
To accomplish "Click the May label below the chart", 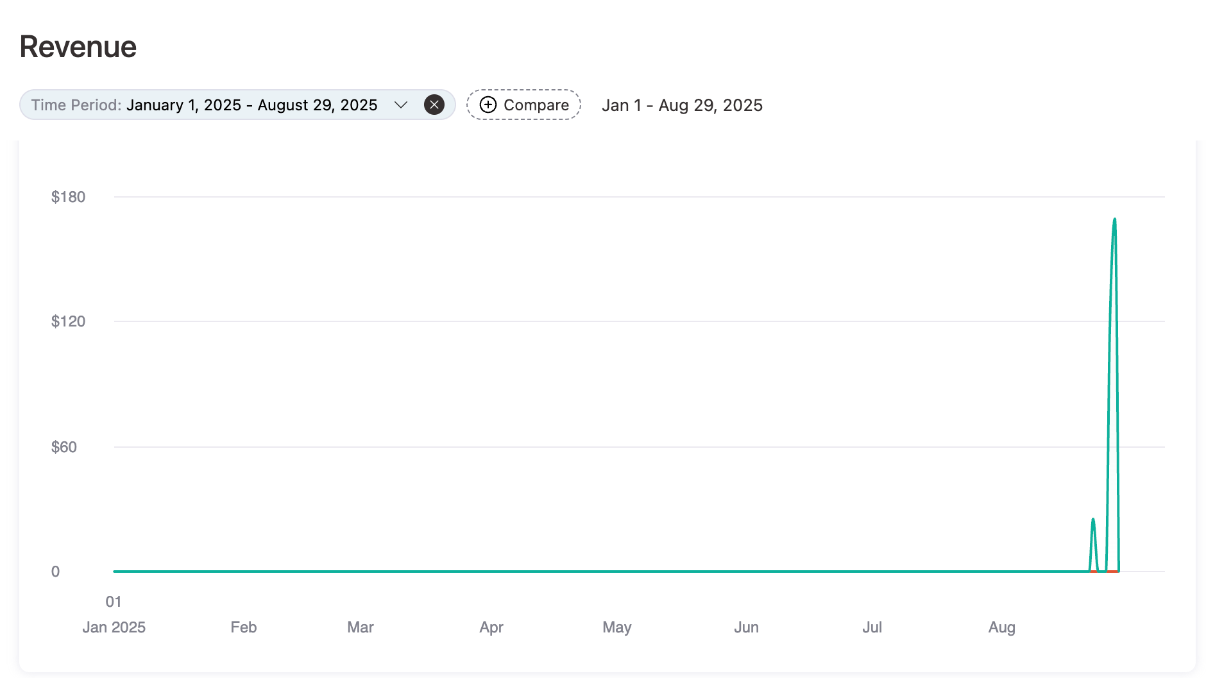I will click(x=616, y=627).
